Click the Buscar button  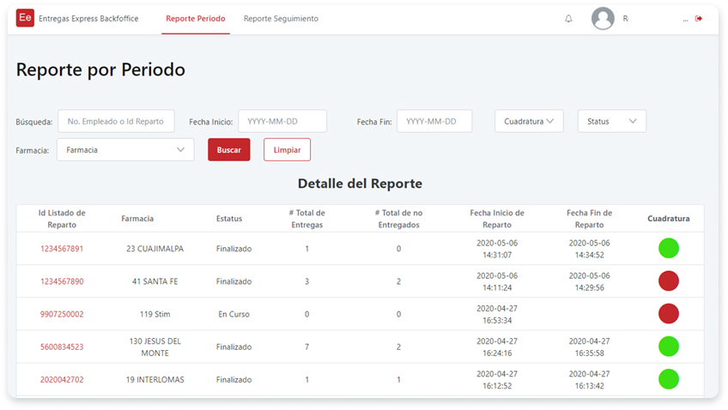pos(229,150)
